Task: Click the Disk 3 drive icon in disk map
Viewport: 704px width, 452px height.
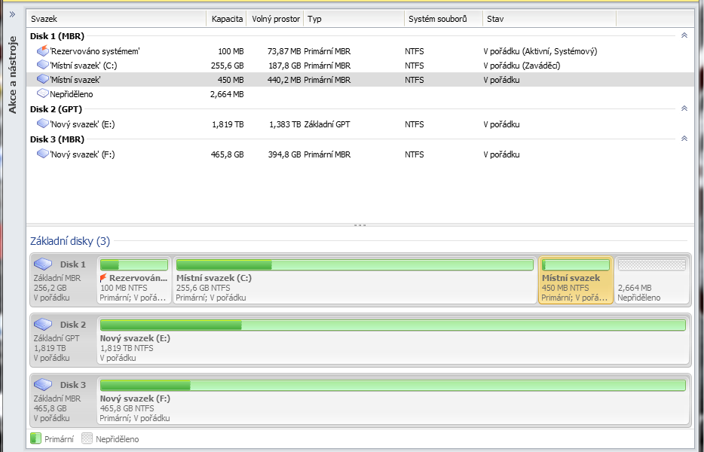Action: point(43,385)
